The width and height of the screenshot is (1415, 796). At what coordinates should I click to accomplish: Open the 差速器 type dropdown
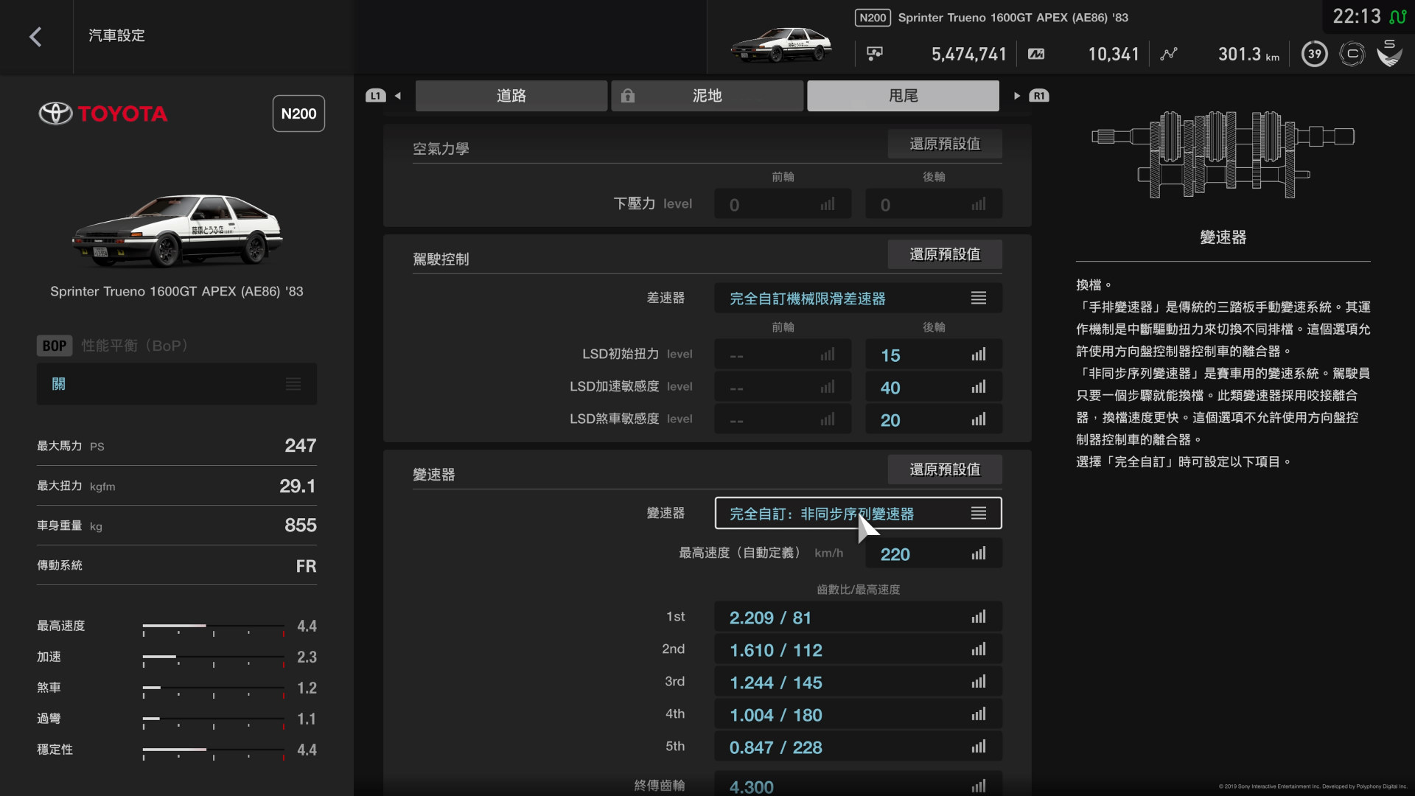pyautogui.click(x=858, y=298)
